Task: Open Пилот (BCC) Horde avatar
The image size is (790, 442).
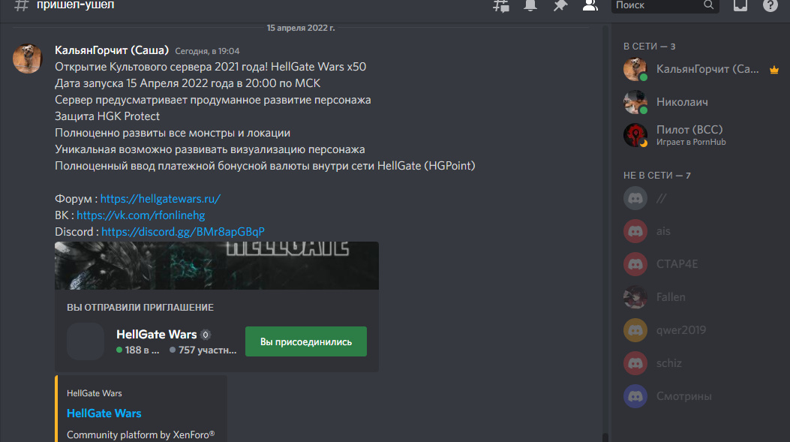Action: 635,135
